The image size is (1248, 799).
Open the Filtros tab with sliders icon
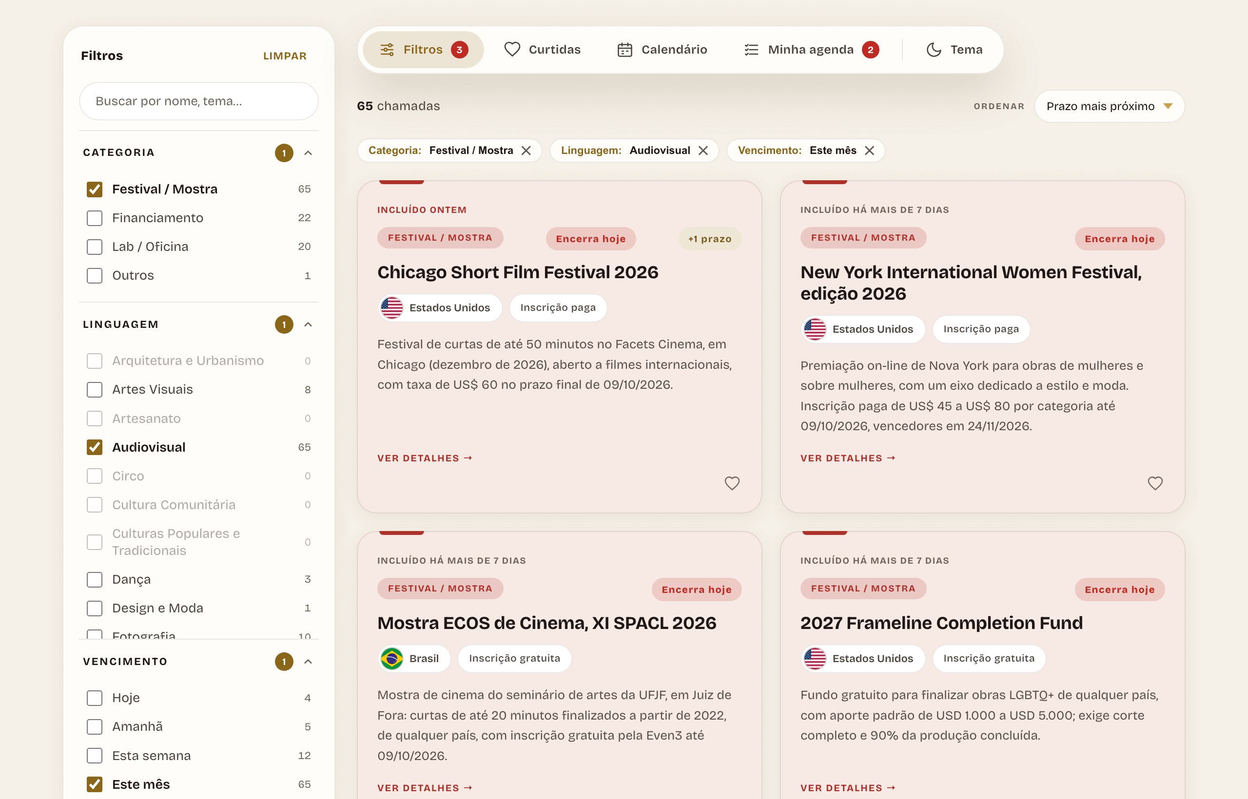(423, 50)
